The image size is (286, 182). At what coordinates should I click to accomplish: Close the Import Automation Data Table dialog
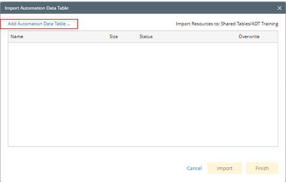279,8
